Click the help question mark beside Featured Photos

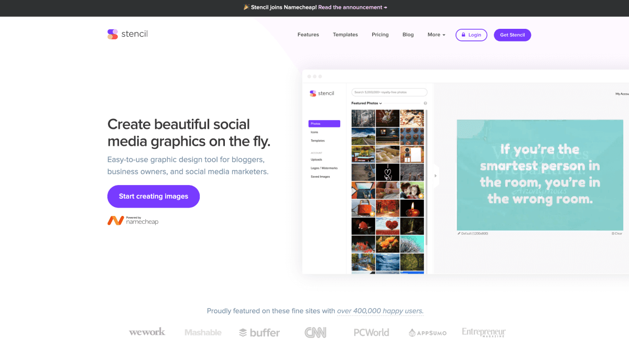click(425, 103)
